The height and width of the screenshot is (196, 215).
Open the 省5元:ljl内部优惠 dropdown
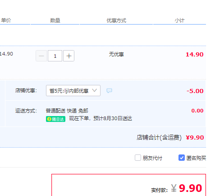(x=73, y=90)
